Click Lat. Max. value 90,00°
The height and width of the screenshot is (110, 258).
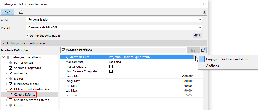(x=188, y=91)
